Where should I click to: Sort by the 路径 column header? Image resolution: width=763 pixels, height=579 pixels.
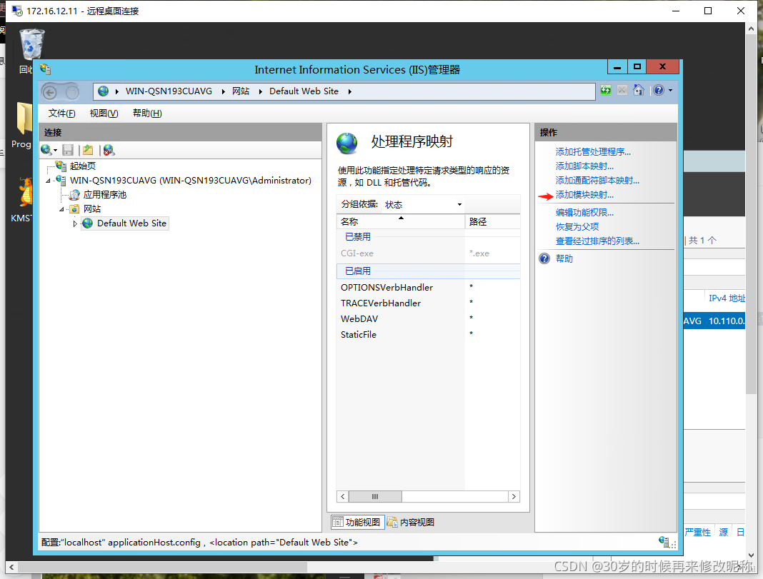click(492, 222)
